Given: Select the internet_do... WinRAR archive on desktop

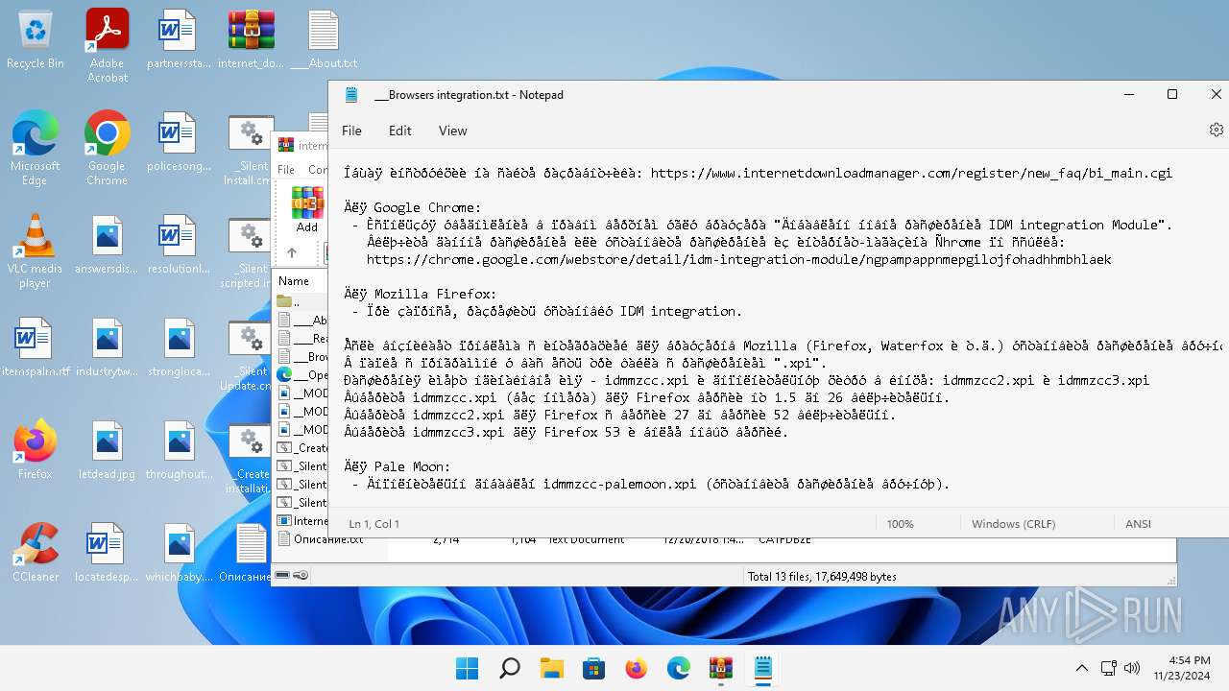Looking at the screenshot, I should pyautogui.click(x=251, y=39).
